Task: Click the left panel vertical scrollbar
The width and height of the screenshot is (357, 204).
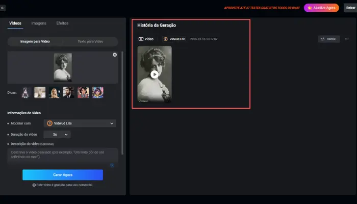Action: coord(122,103)
